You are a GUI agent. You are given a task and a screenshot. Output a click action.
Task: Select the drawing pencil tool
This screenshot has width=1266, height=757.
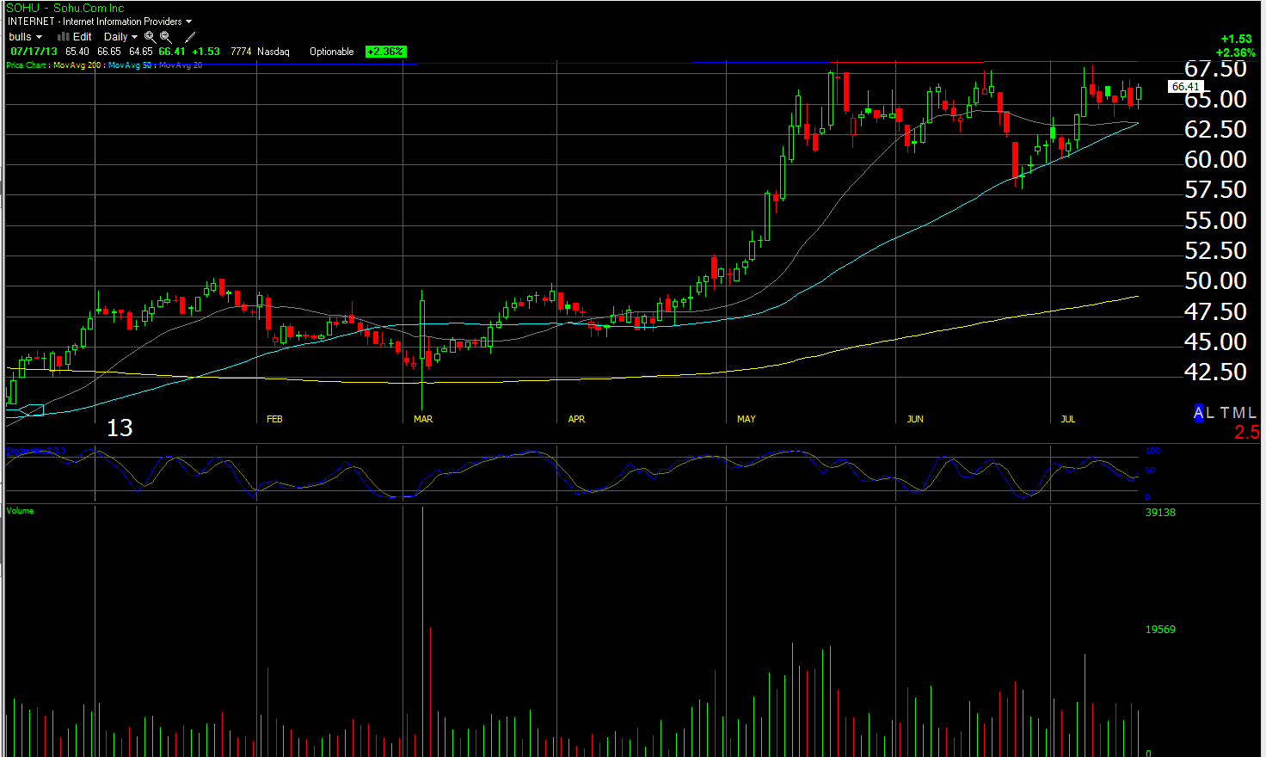(x=190, y=37)
